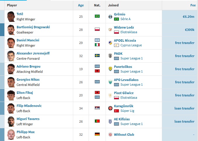198x141 pixels.
Task: Click Elton Fikaj's player photo
Action: [x=11, y=95]
